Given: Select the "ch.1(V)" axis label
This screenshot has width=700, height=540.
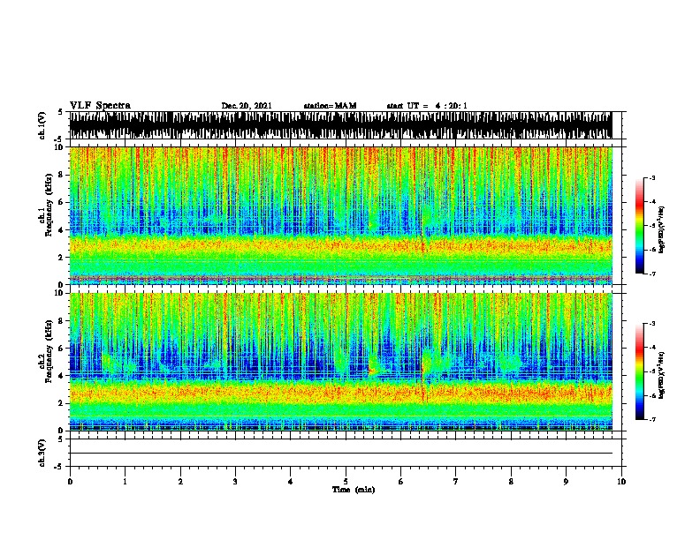Looking at the screenshot, I should click(x=42, y=125).
